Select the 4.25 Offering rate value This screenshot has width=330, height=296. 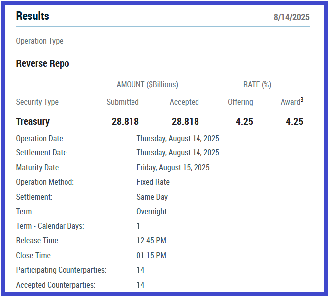pos(244,122)
